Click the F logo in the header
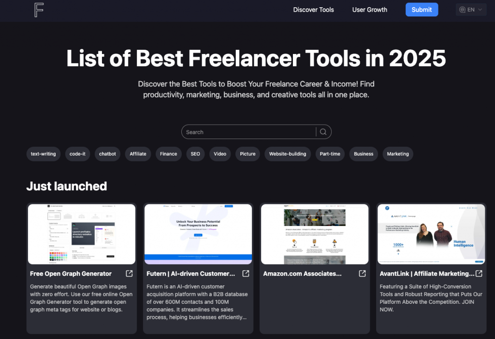This screenshot has height=339, width=495. [x=39, y=10]
